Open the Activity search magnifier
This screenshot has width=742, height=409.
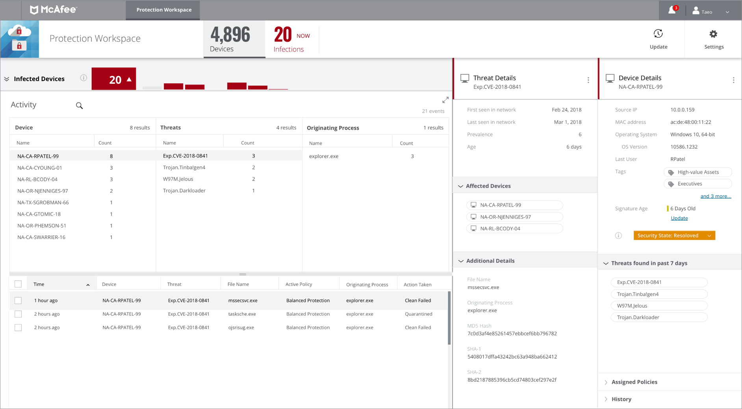tap(79, 105)
